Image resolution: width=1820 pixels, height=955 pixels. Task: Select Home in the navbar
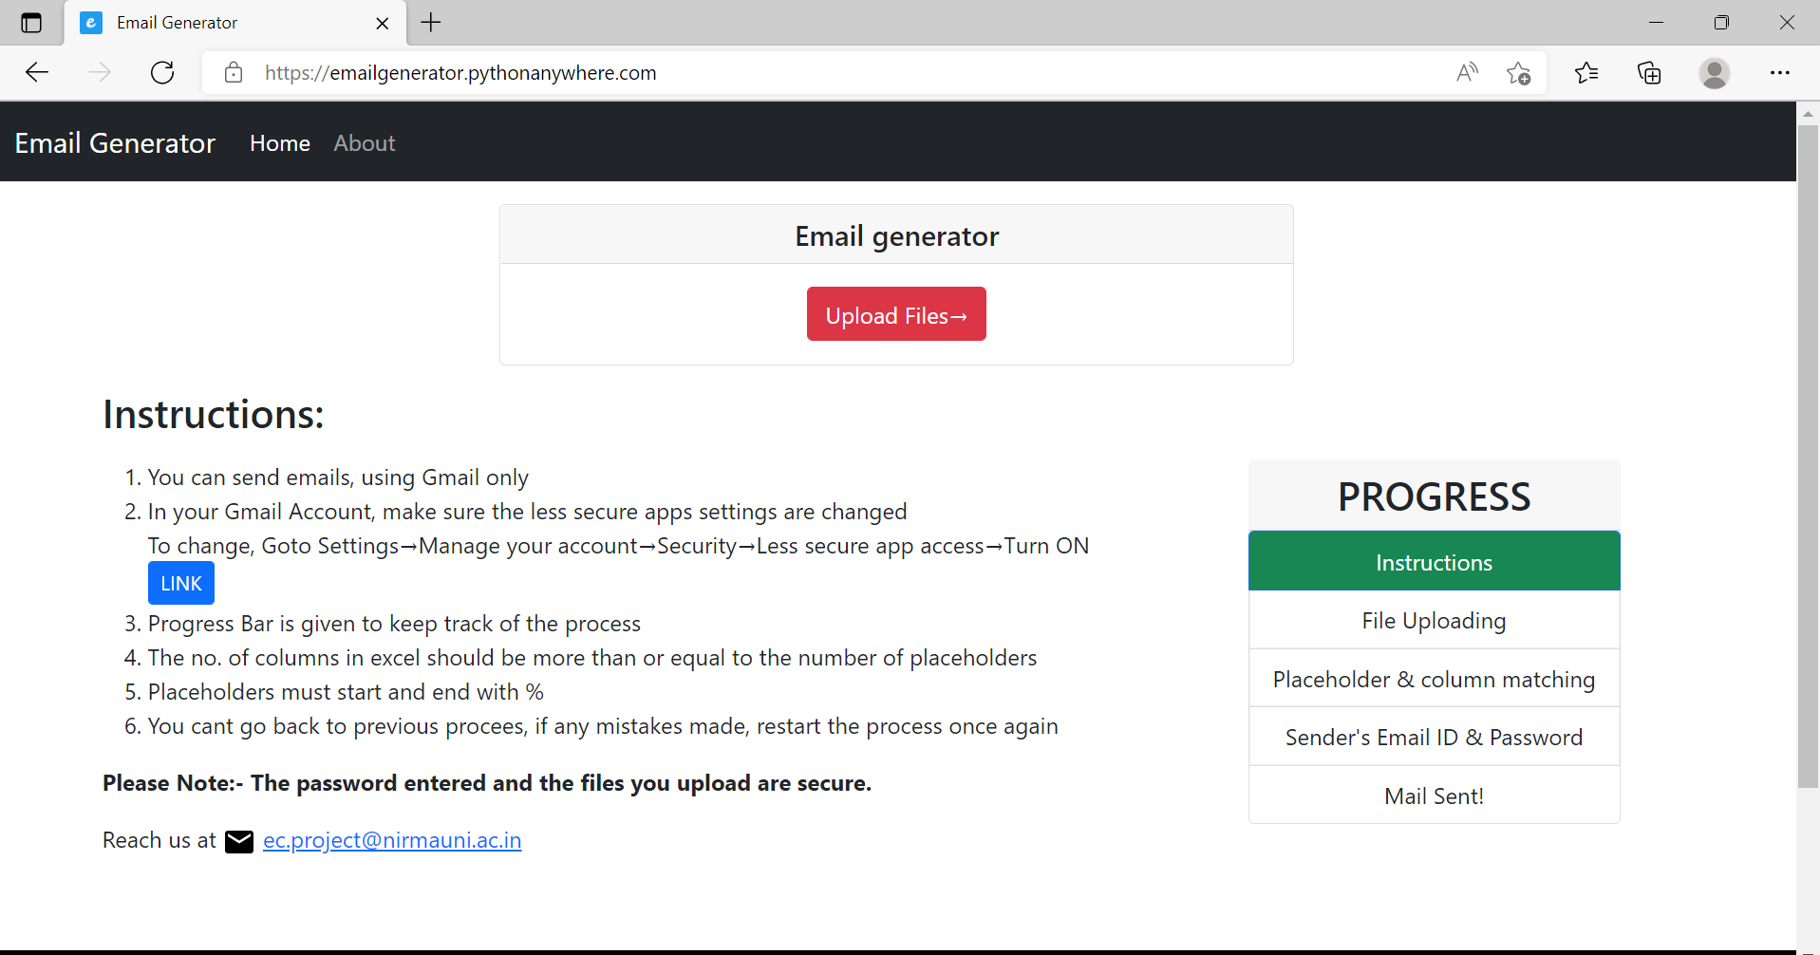tap(280, 143)
